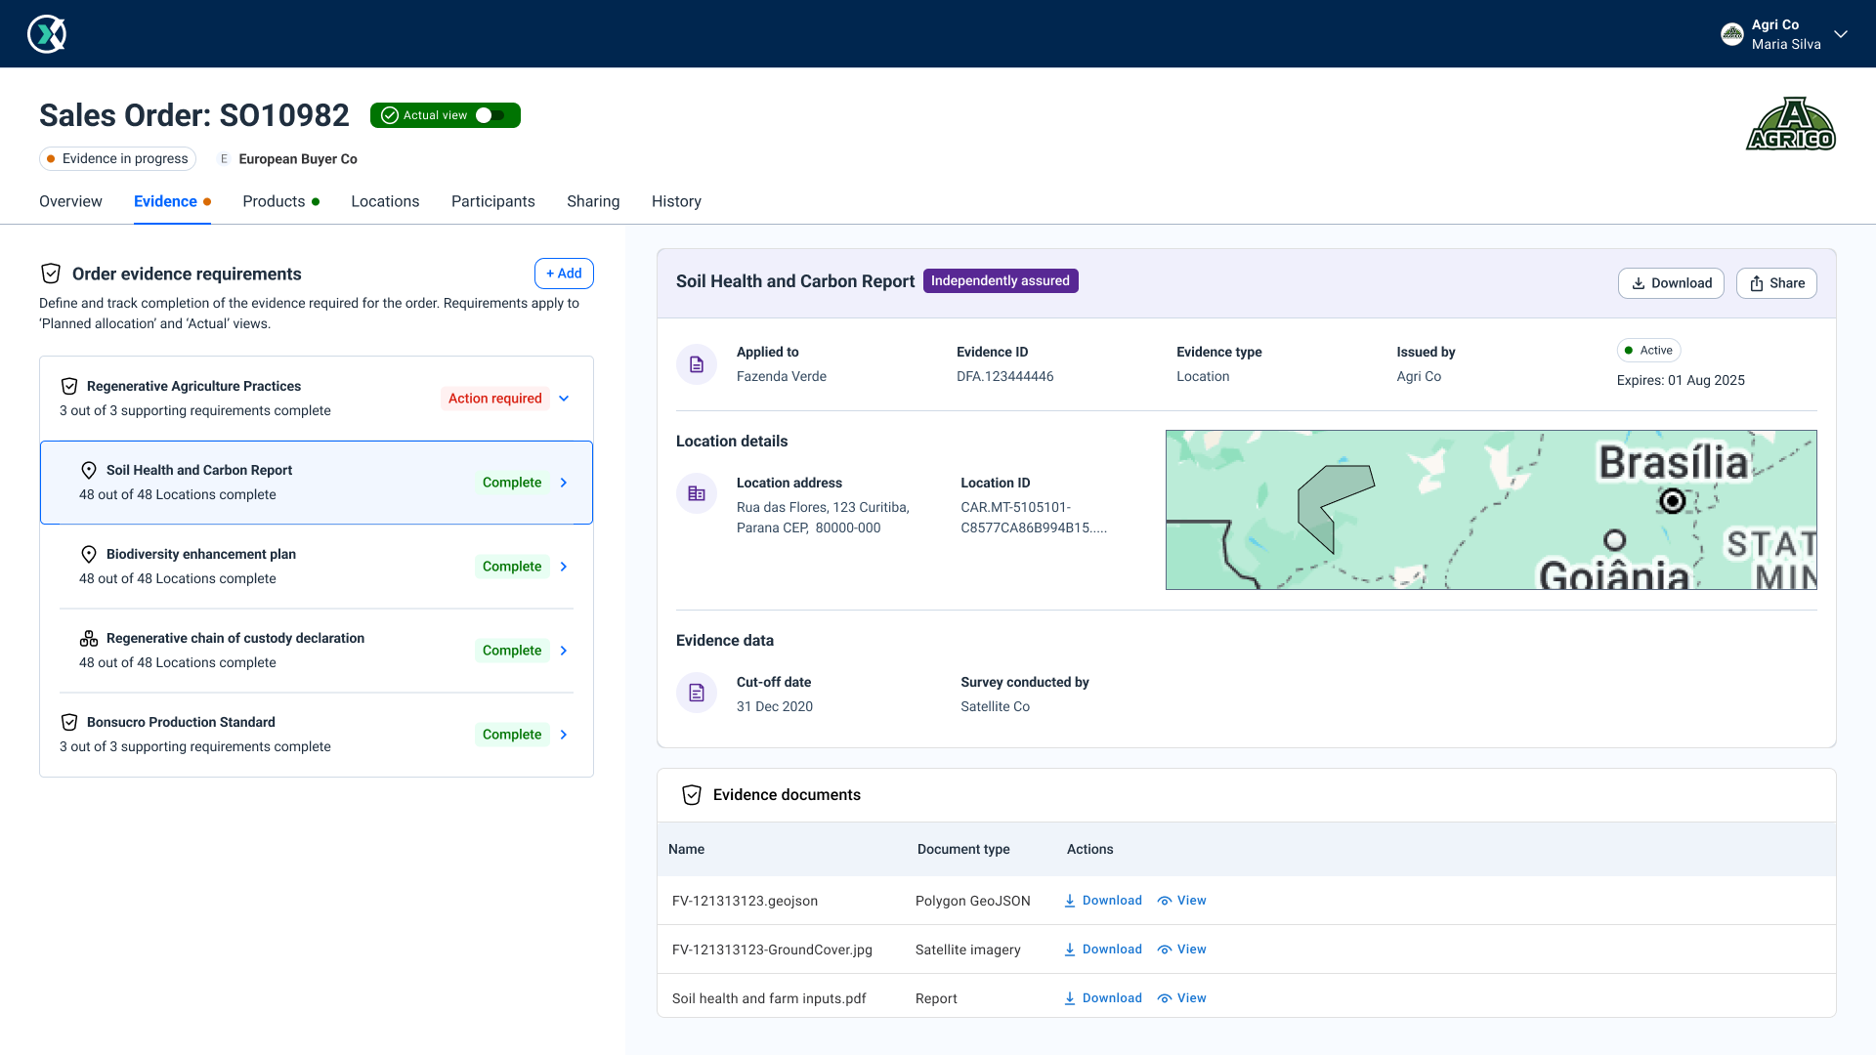Click location pin icon for Soil Health report
The image size is (1876, 1055).
[89, 470]
